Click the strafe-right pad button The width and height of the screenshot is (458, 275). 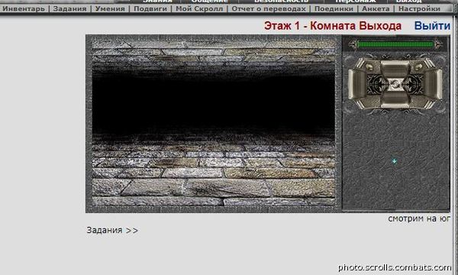point(433,85)
